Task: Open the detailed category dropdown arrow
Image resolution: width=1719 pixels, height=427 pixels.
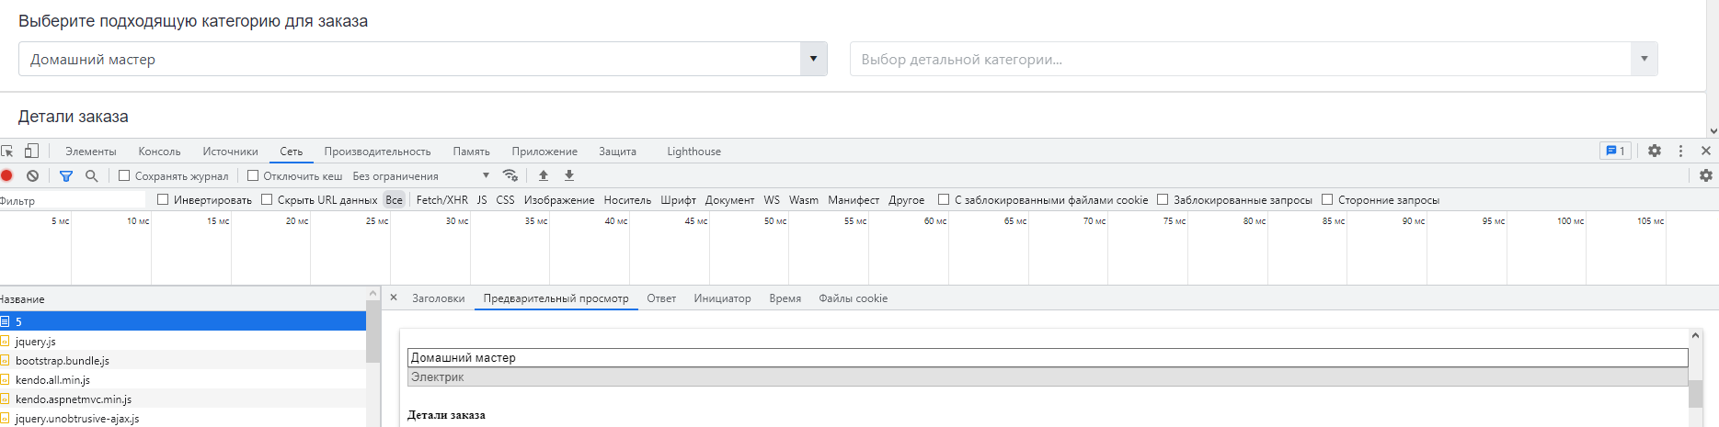Action: tap(1644, 59)
